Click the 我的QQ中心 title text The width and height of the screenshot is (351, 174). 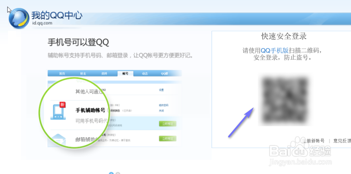57,15
